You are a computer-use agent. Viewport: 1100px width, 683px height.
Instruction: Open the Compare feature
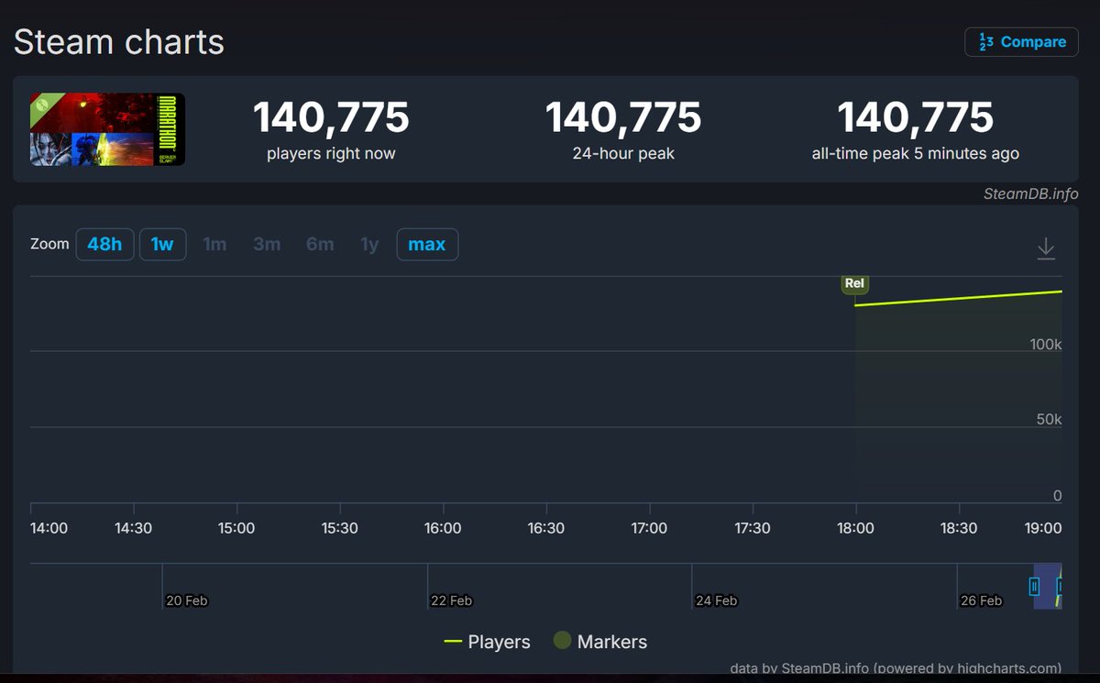(1021, 42)
